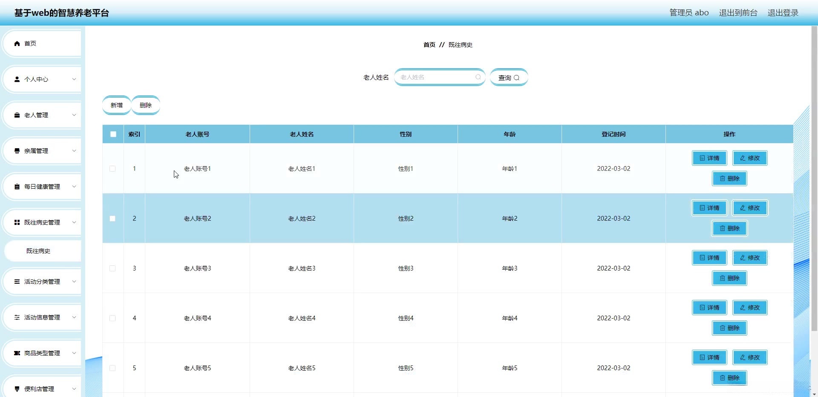This screenshot has width=818, height=397.
Task: Click the detail document icon in row 3
Action: click(x=702, y=258)
